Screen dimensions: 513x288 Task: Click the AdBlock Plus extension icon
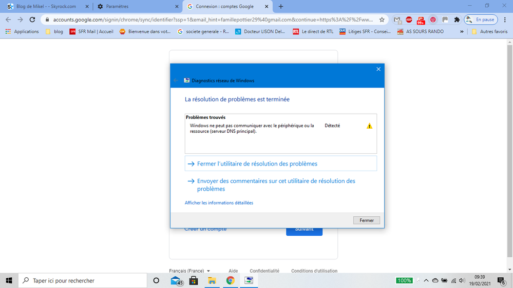(409, 20)
